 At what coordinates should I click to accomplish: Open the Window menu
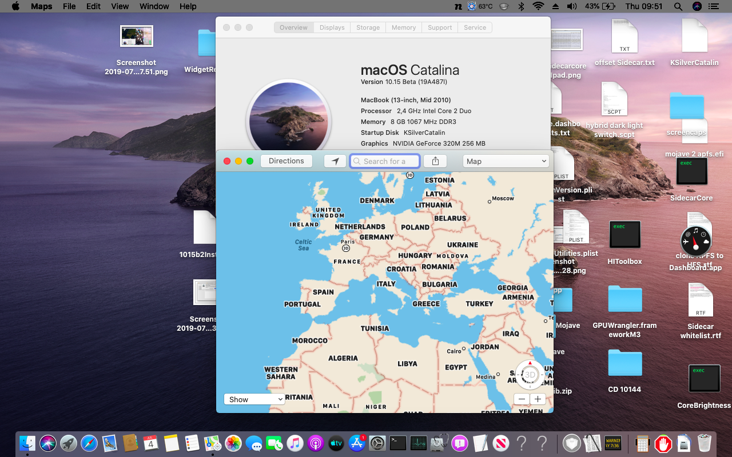coord(154,6)
